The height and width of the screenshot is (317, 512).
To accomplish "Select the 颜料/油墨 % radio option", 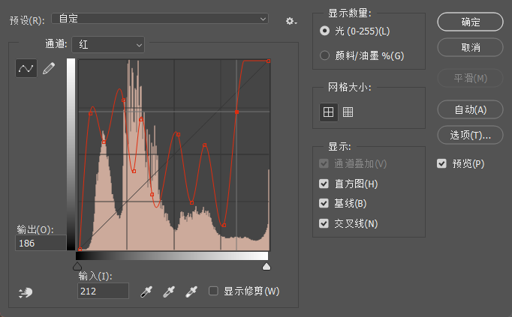I will (x=324, y=55).
